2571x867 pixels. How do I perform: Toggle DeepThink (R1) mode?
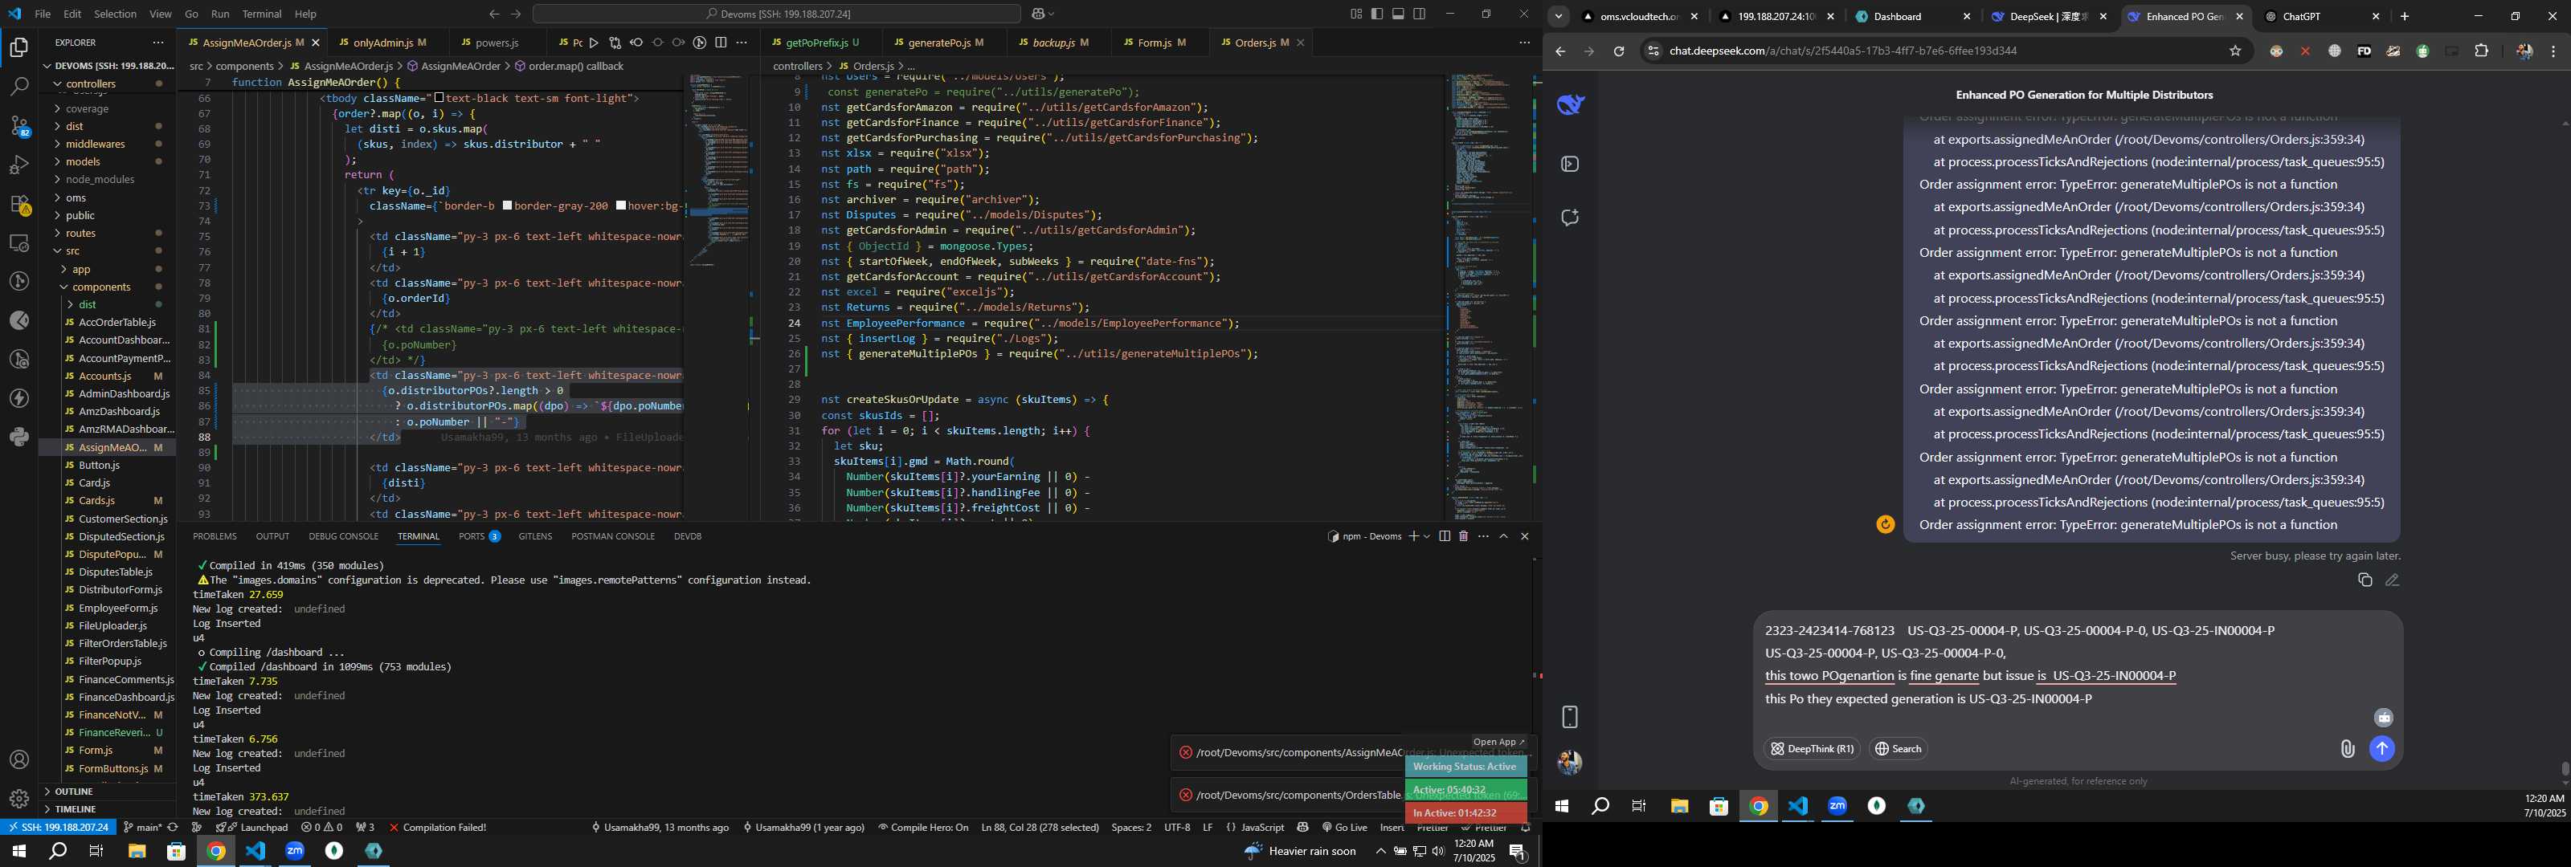(1812, 748)
